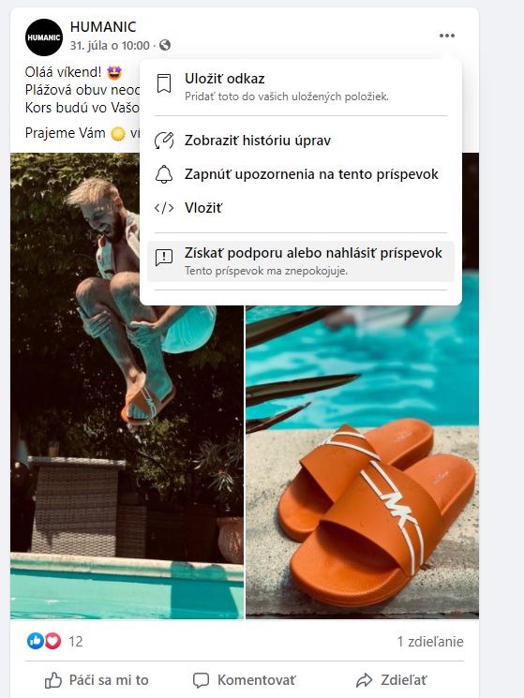Click the like and heart reaction icons
524x698 pixels.
[44, 641]
